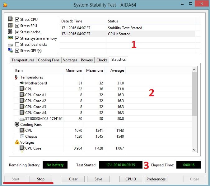Click the chip icon of CPU Core #2
Screen dimensions: 210x186
(22, 101)
